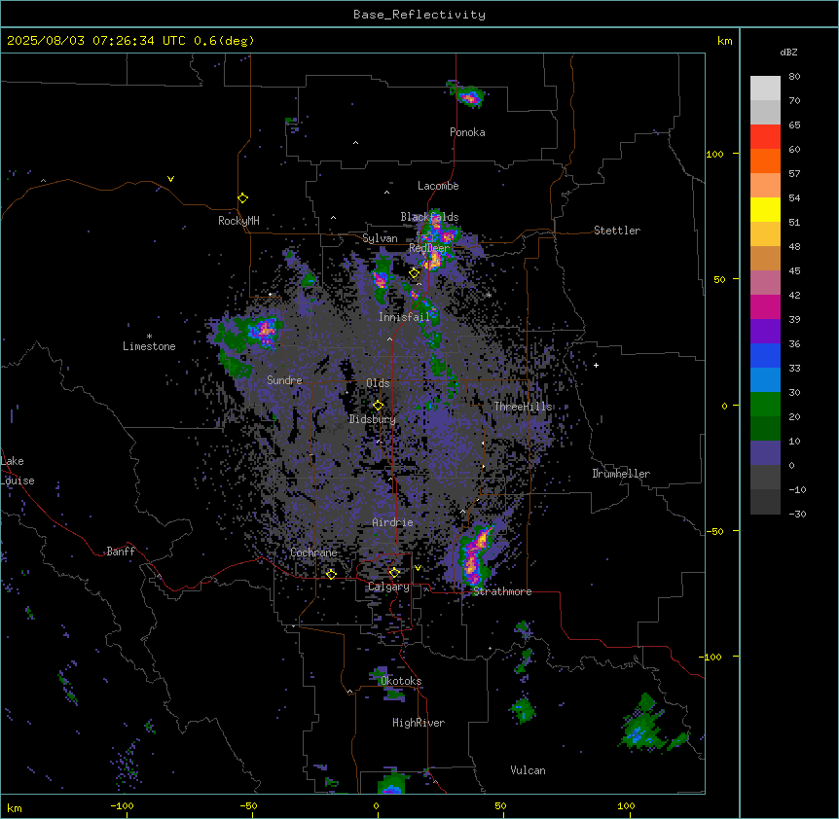Select the magenta 39-42 dBZ legend color

(765, 306)
